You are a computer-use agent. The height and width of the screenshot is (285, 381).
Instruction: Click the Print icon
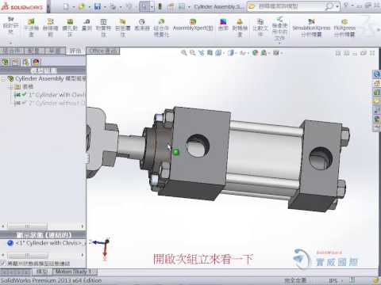[x=113, y=6]
